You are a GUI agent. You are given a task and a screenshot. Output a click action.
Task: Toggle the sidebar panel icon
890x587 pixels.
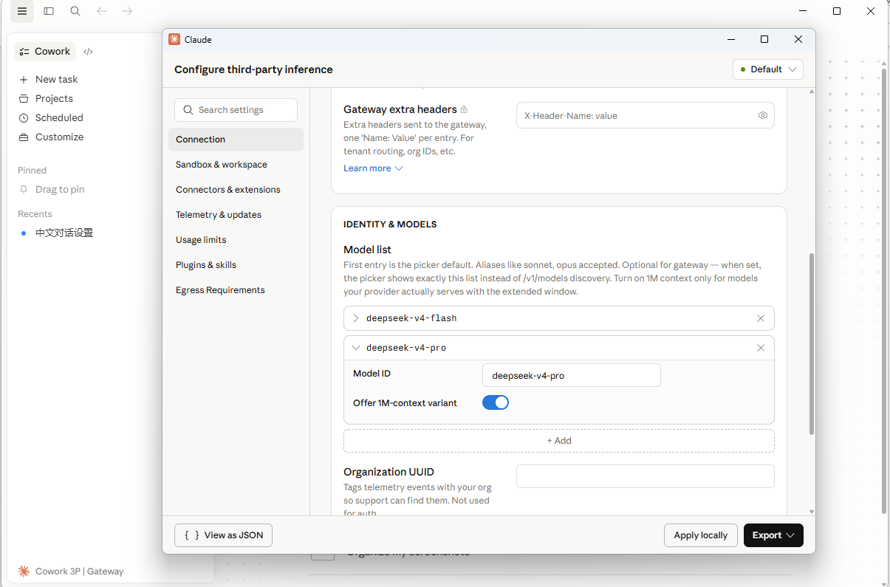pos(49,11)
